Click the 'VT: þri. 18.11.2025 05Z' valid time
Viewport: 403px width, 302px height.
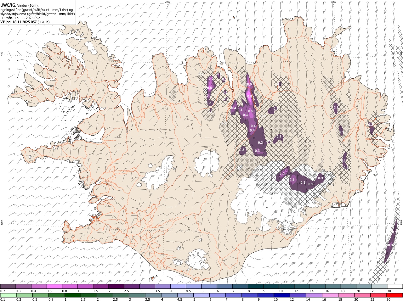(19, 22)
